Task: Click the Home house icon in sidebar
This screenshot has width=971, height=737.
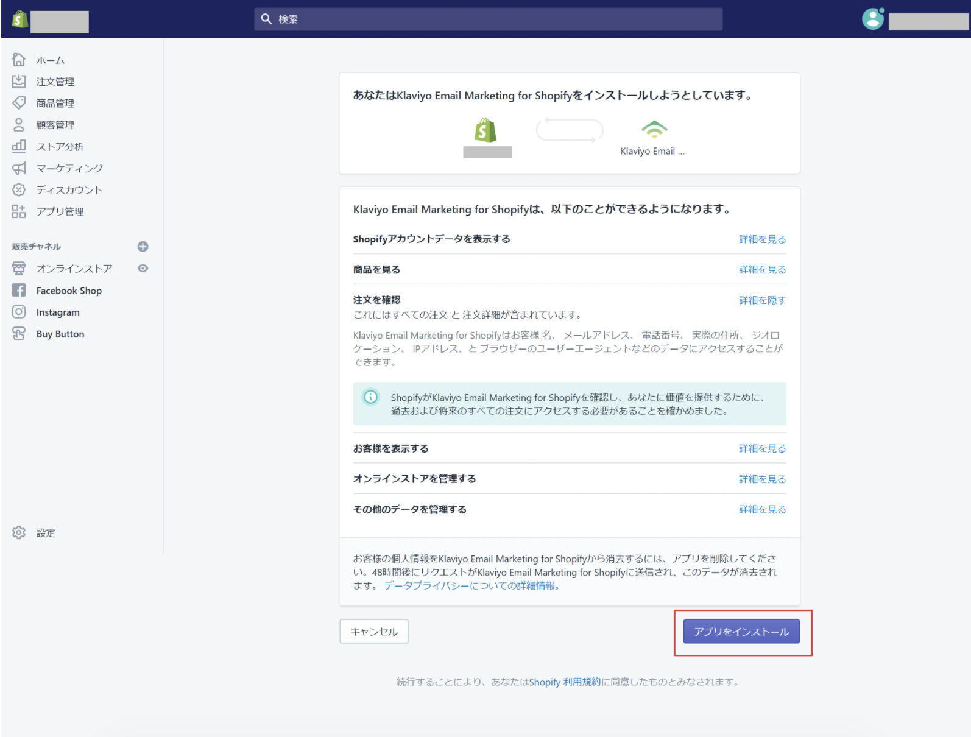Action: 19,60
